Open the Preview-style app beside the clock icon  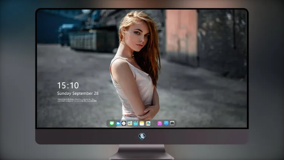130,123
